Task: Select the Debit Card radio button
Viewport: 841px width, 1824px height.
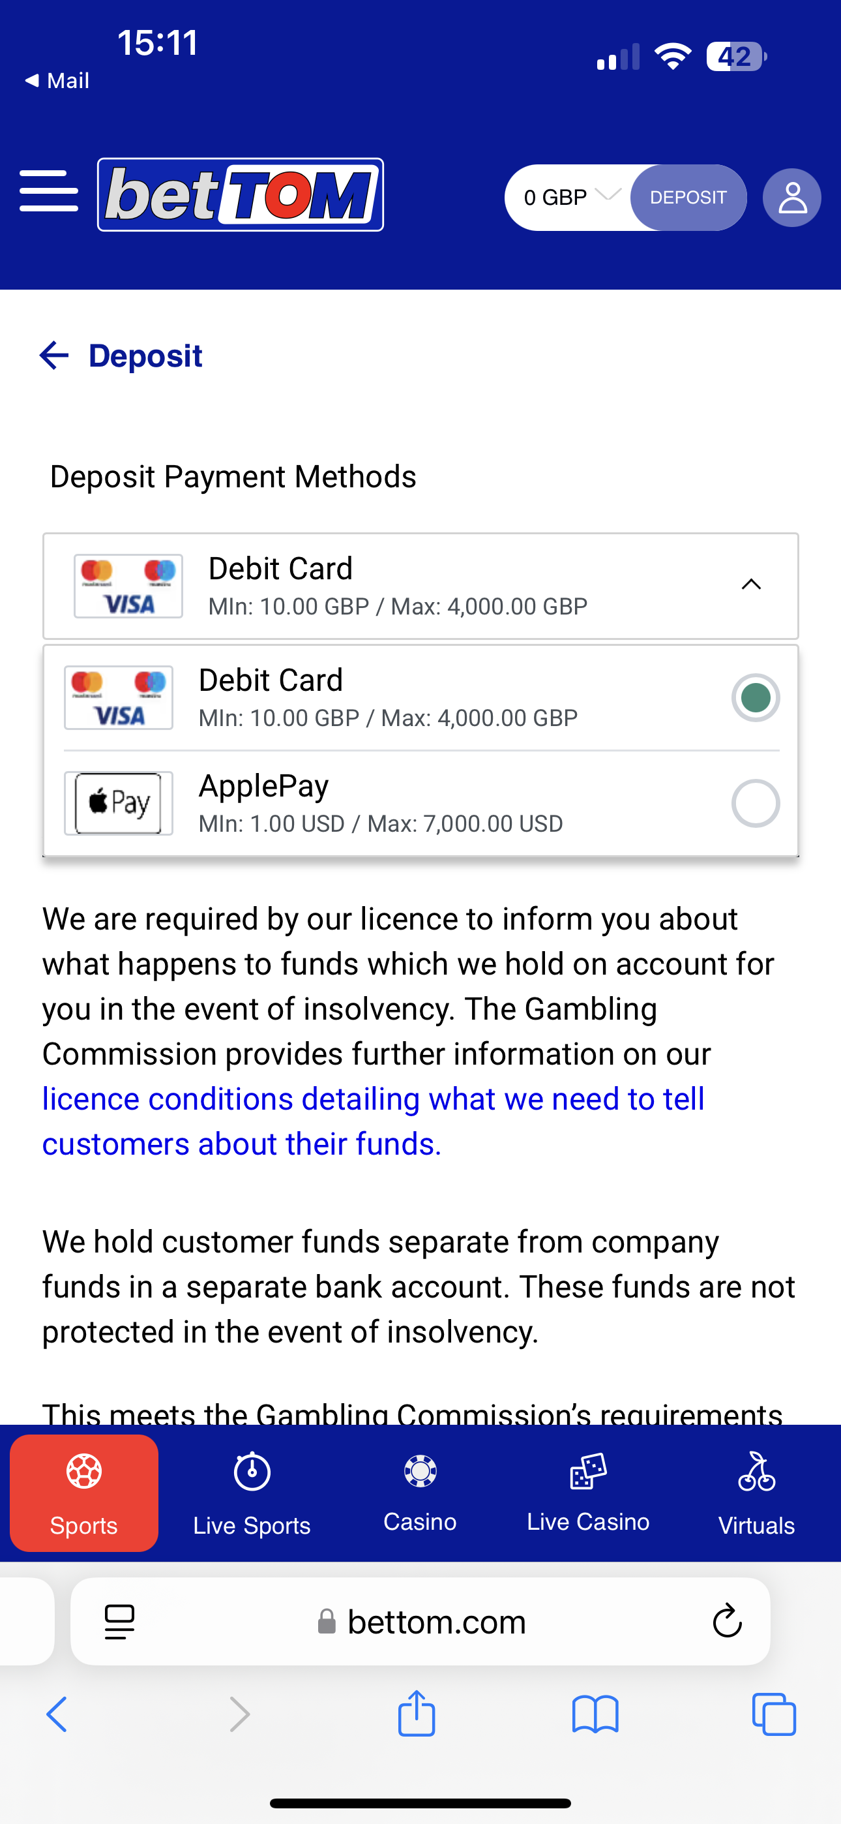Action: pos(756,698)
